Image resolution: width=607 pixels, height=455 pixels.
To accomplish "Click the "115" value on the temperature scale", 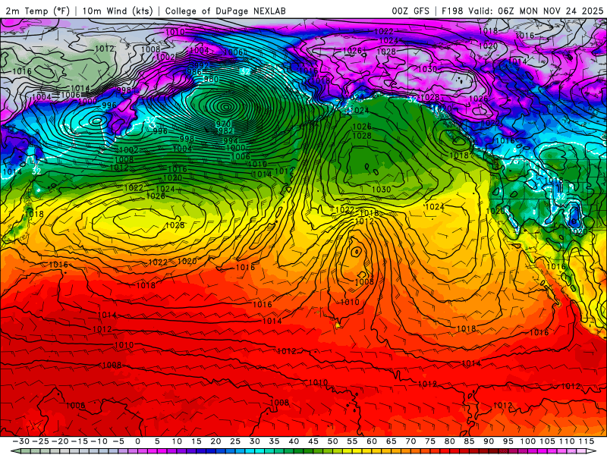I will tap(587, 441).
